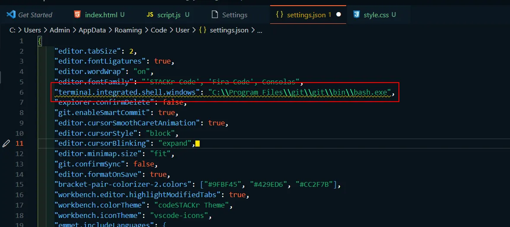Click the "explorer.confirmDelete" key
This screenshot has width=510, height=227.
pos(105,102)
